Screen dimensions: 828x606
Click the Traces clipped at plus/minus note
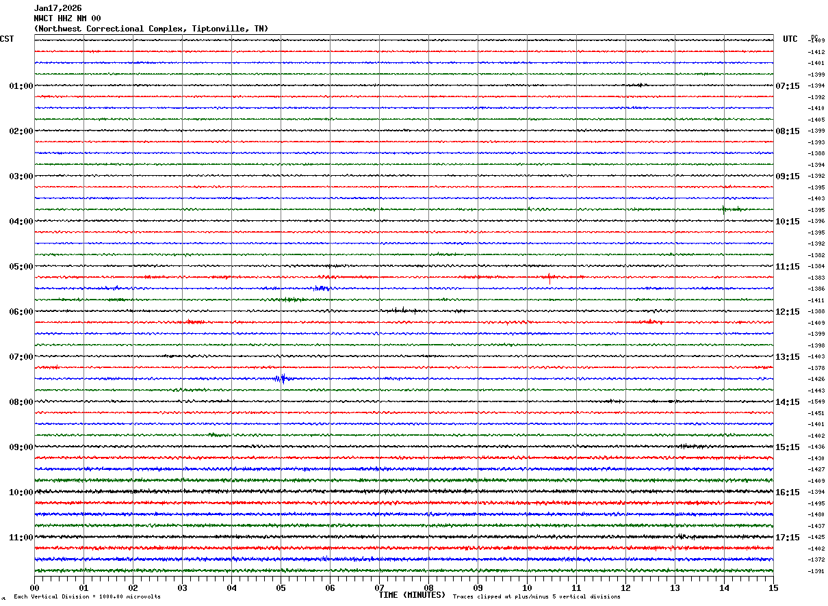tap(536, 596)
